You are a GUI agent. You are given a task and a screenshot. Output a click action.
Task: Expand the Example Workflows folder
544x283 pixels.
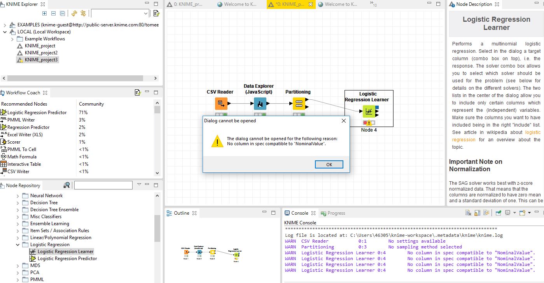tap(12, 38)
